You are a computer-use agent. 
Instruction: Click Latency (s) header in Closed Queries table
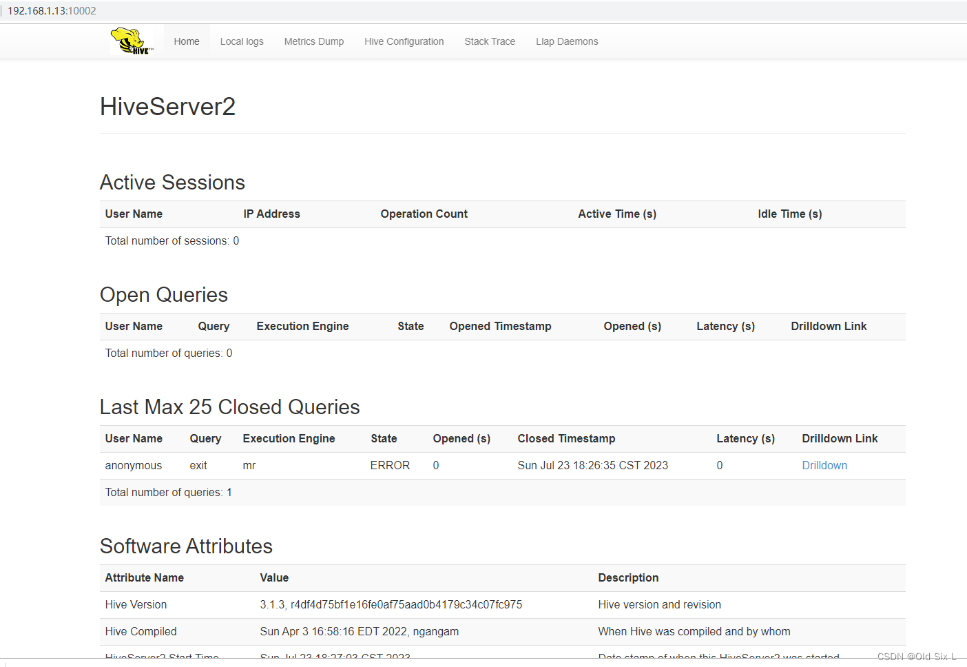(x=746, y=439)
